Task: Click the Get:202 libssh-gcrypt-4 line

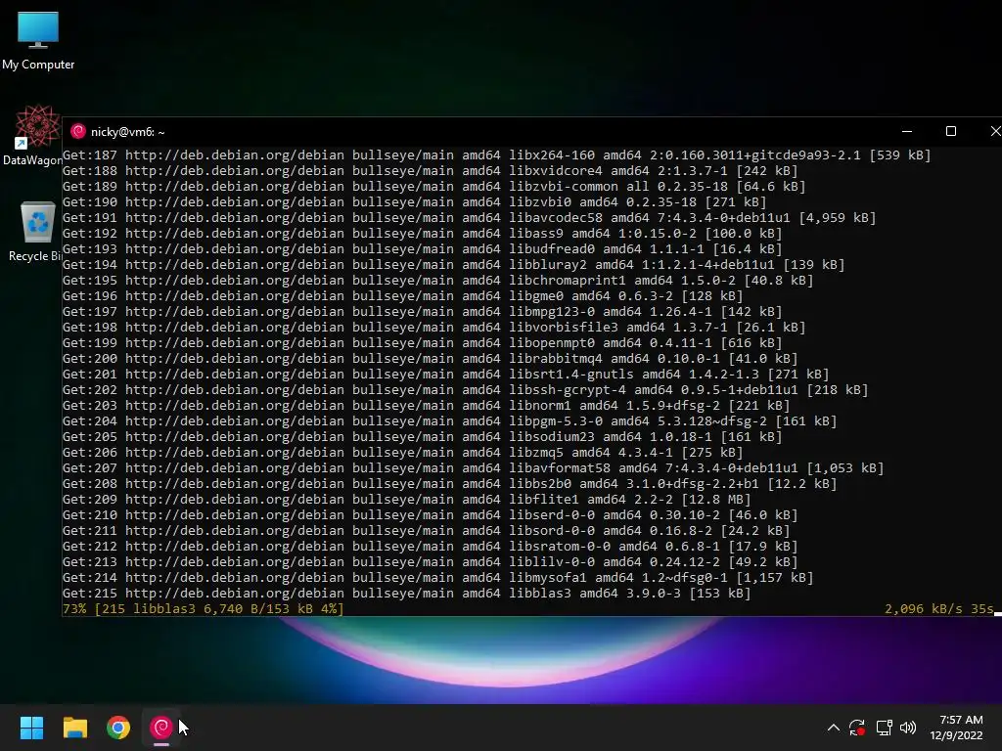Action: [465, 389]
